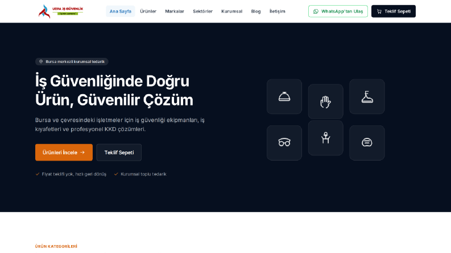Click checkmark beside Kurumsal toplu tedarik
The height and width of the screenshot is (253, 451).
pos(116,174)
